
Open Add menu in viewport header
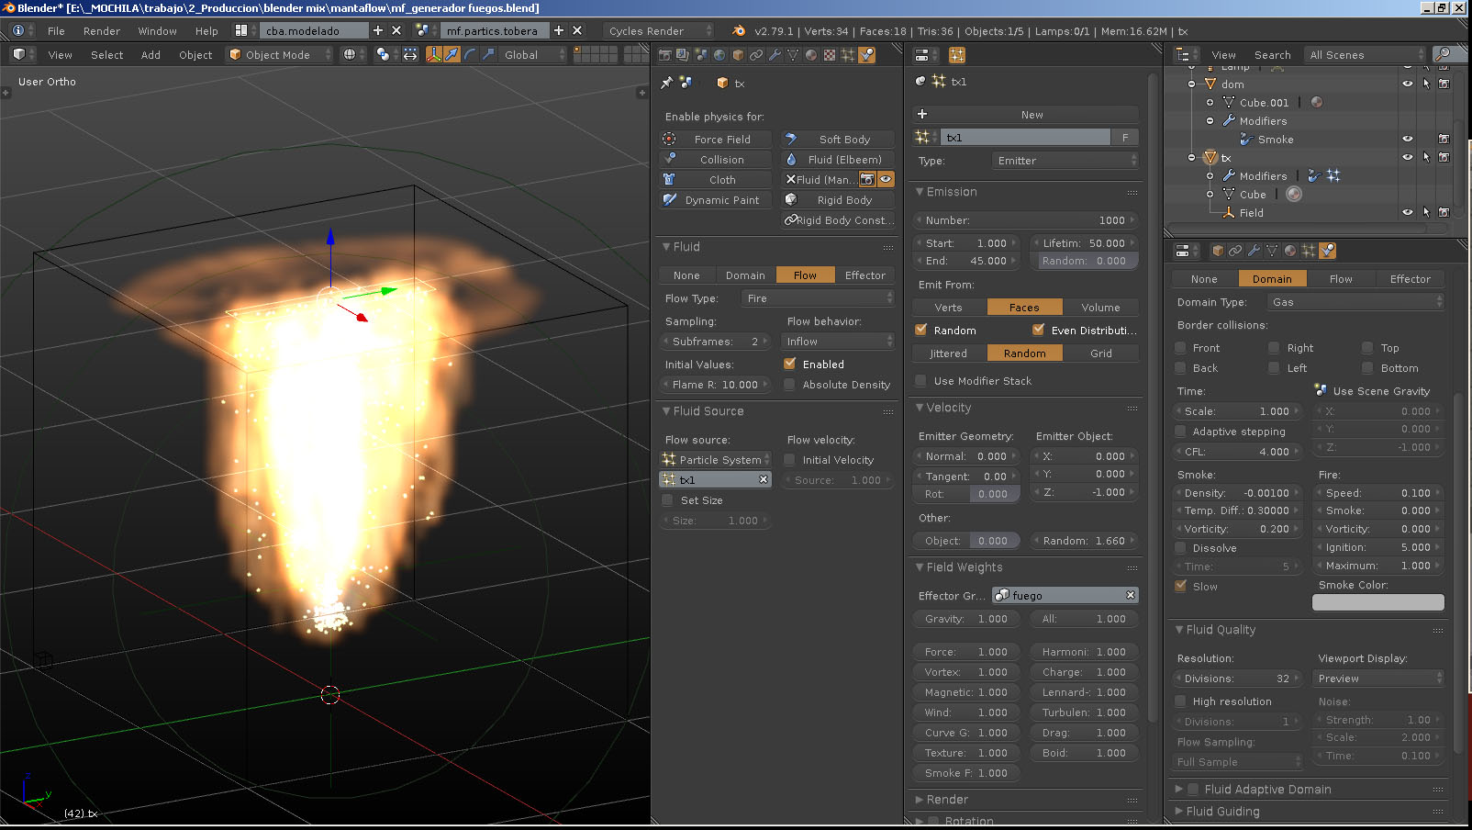[x=151, y=55]
